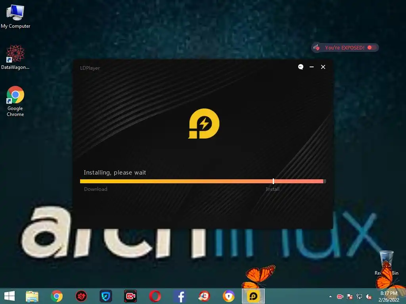
Task: Click the Download stage label
Action: click(96, 189)
